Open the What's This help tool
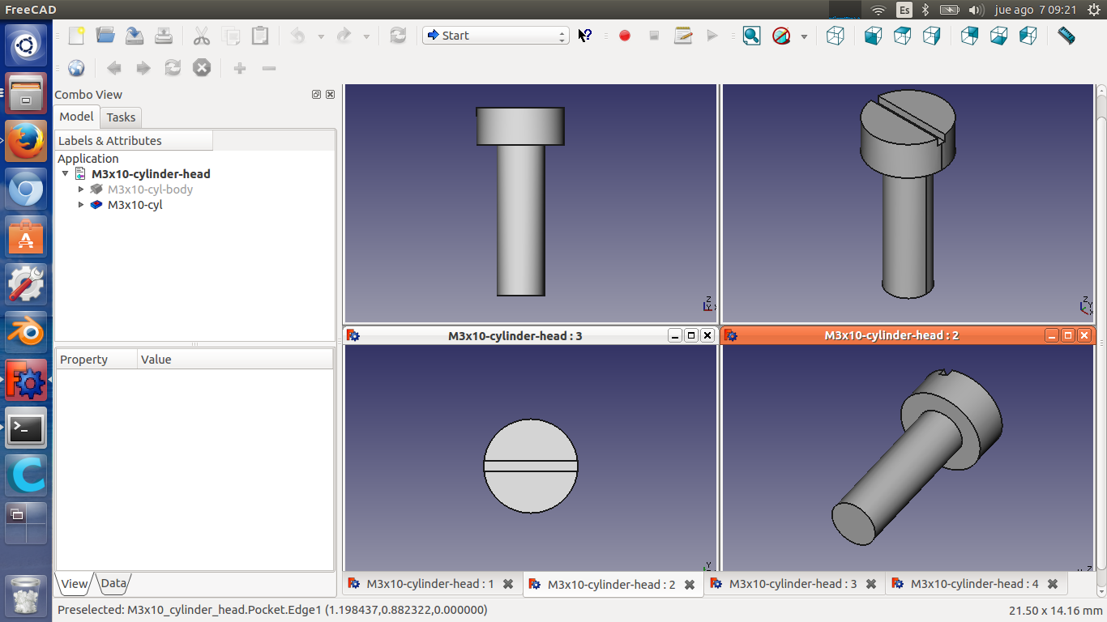Screen dimensions: 1107x622 pos(584,36)
